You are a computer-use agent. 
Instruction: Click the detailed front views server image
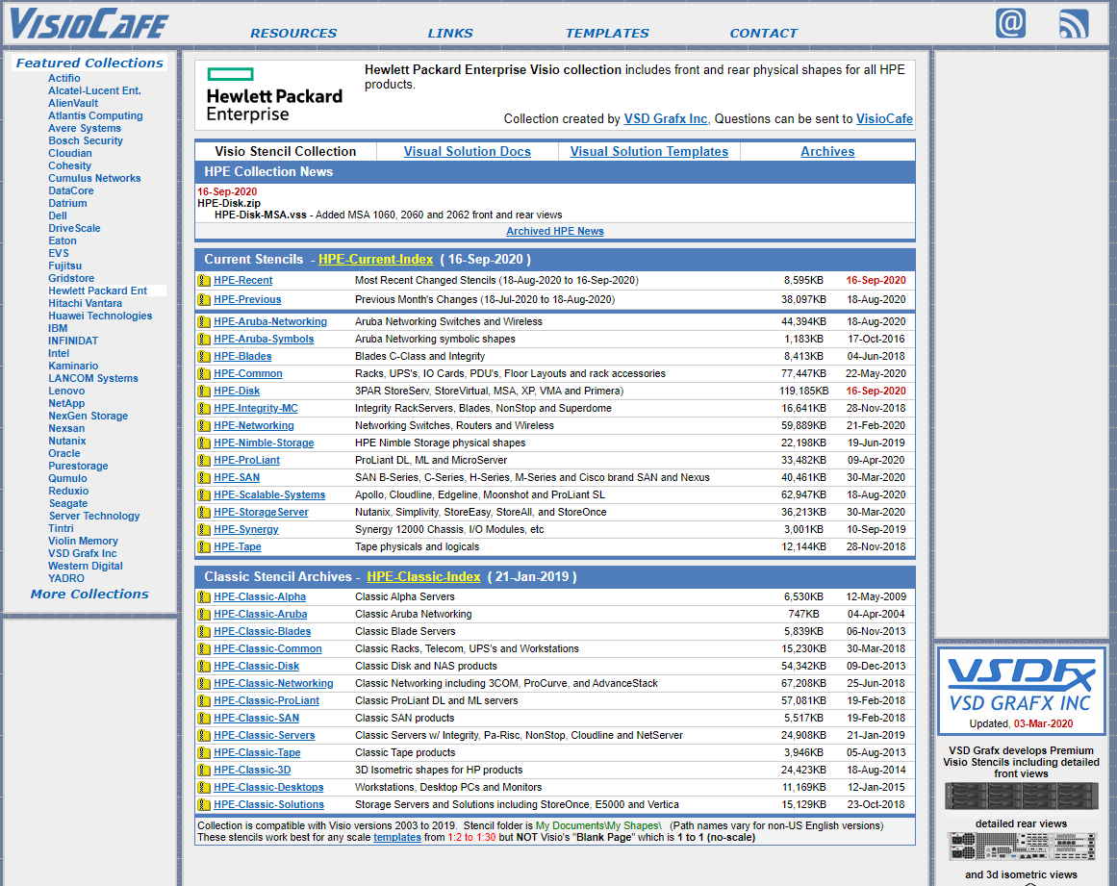pyautogui.click(x=1021, y=797)
